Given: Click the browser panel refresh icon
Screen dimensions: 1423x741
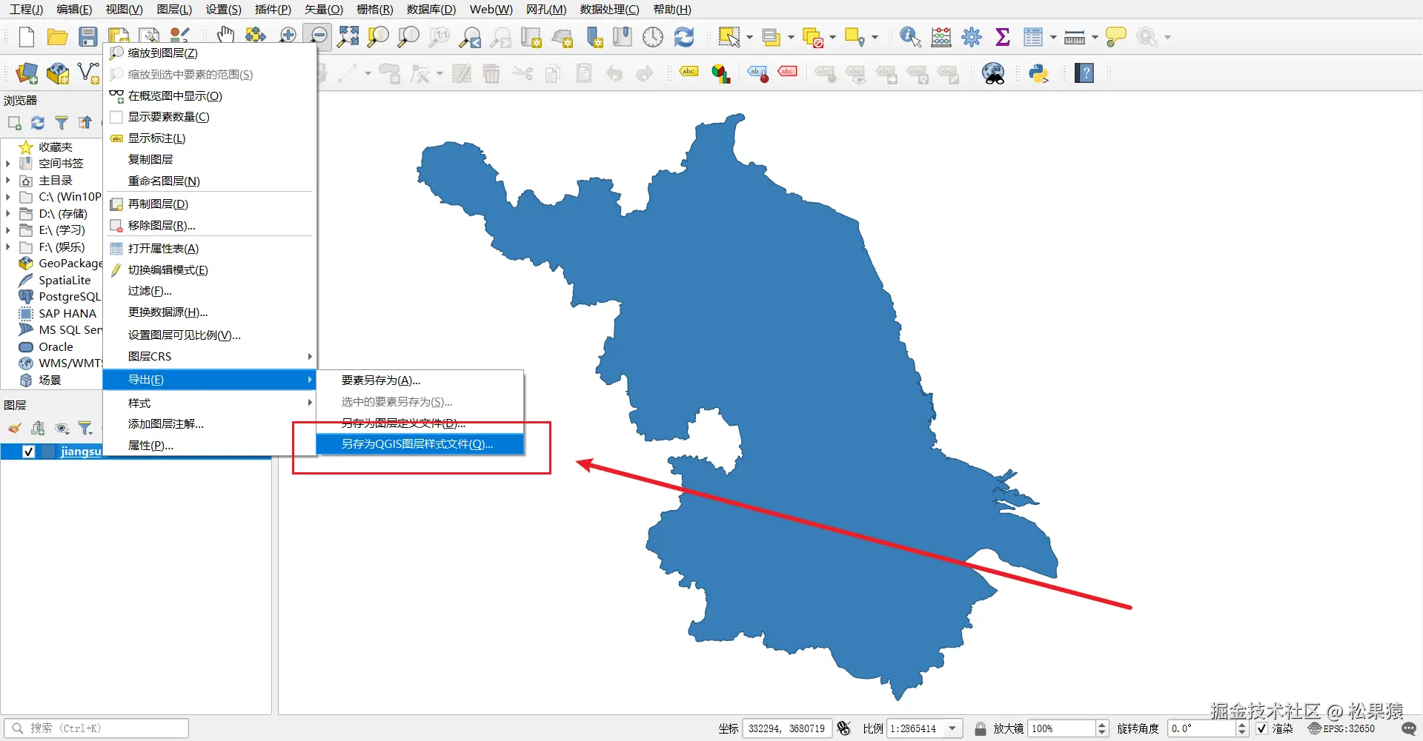Looking at the screenshot, I should (x=38, y=123).
